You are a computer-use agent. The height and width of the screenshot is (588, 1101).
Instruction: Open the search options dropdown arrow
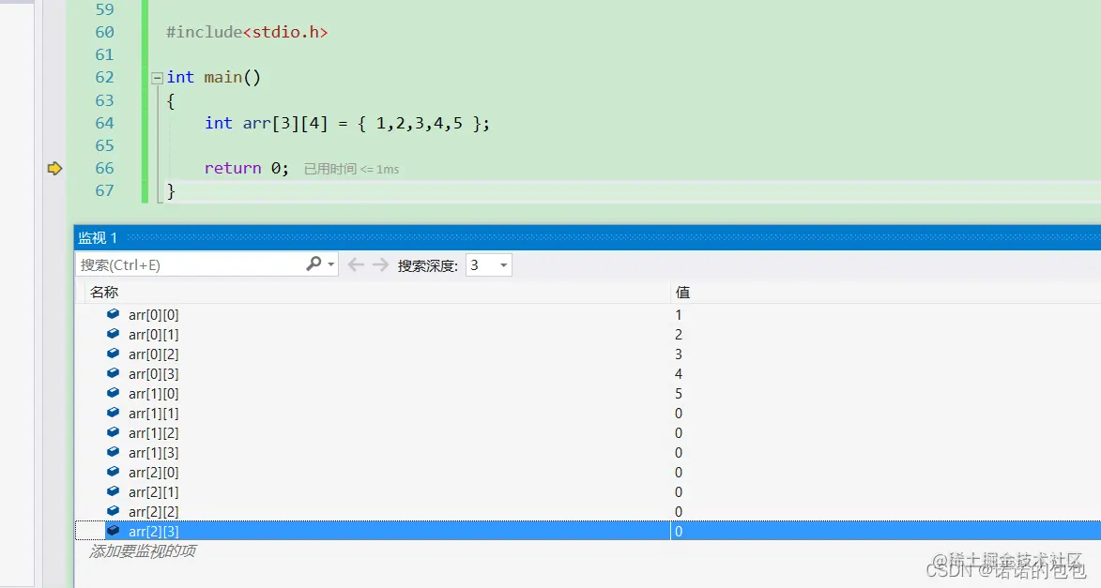(330, 264)
